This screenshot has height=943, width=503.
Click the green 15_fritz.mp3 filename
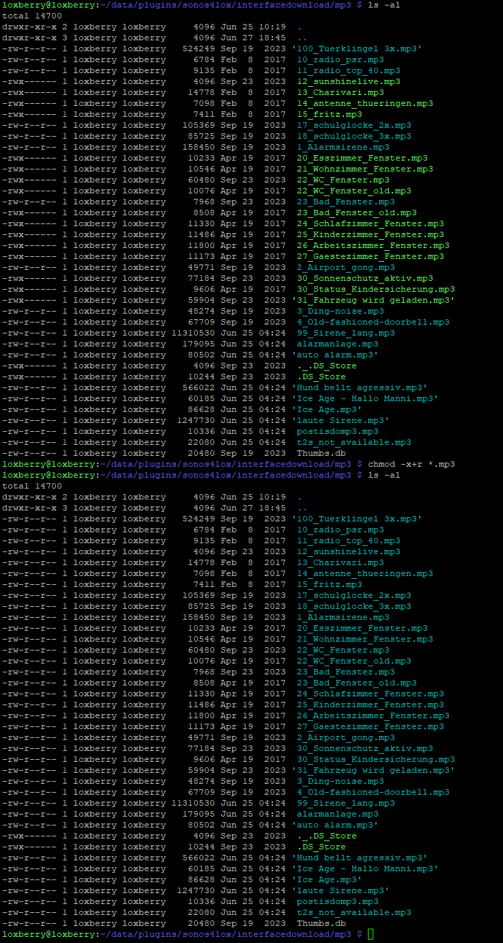[330, 114]
